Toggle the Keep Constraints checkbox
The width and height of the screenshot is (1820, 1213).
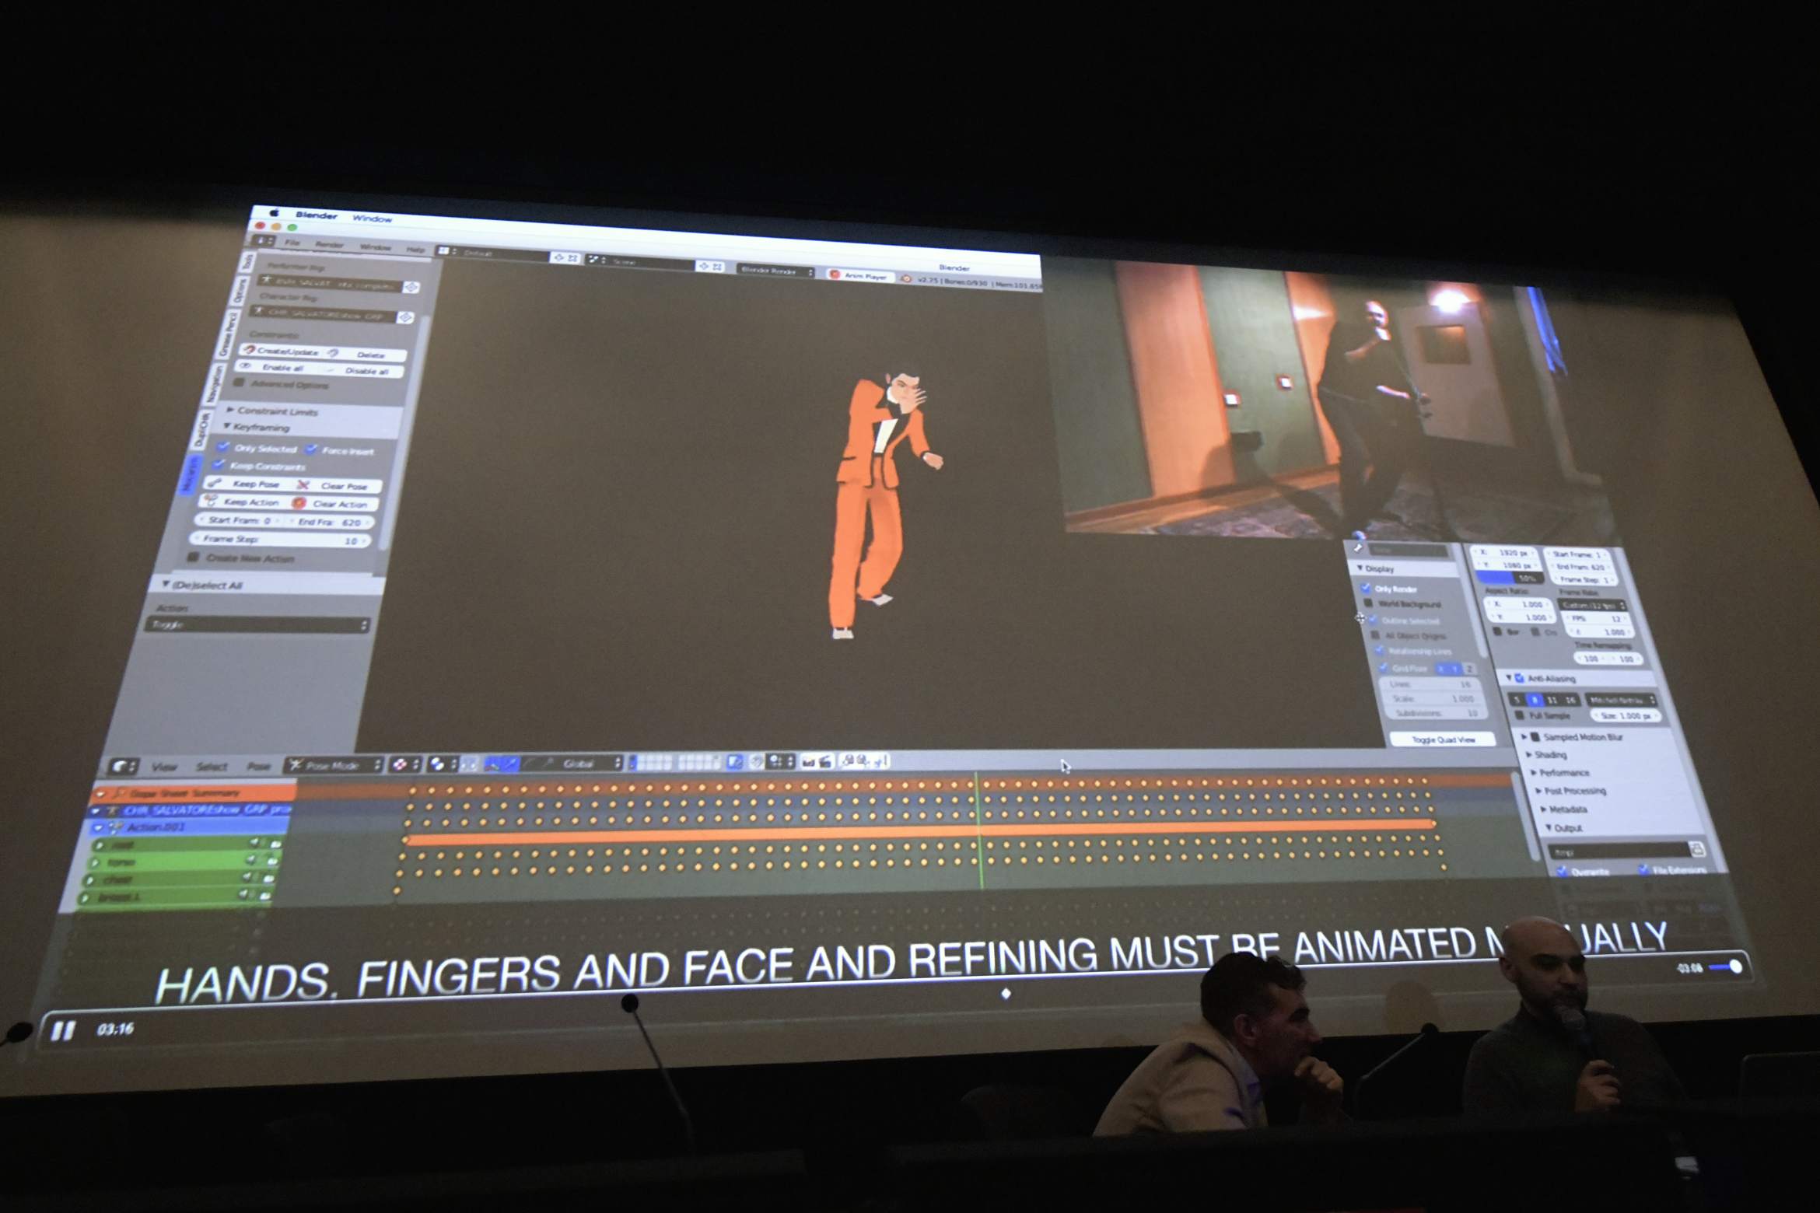point(219,464)
